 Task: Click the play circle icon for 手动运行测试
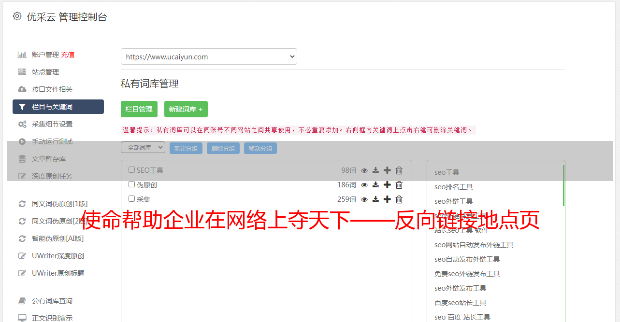coord(22,141)
